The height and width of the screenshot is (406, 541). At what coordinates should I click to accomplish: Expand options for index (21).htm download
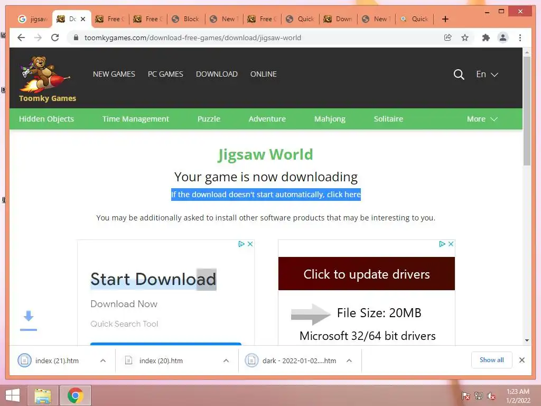pyautogui.click(x=103, y=361)
